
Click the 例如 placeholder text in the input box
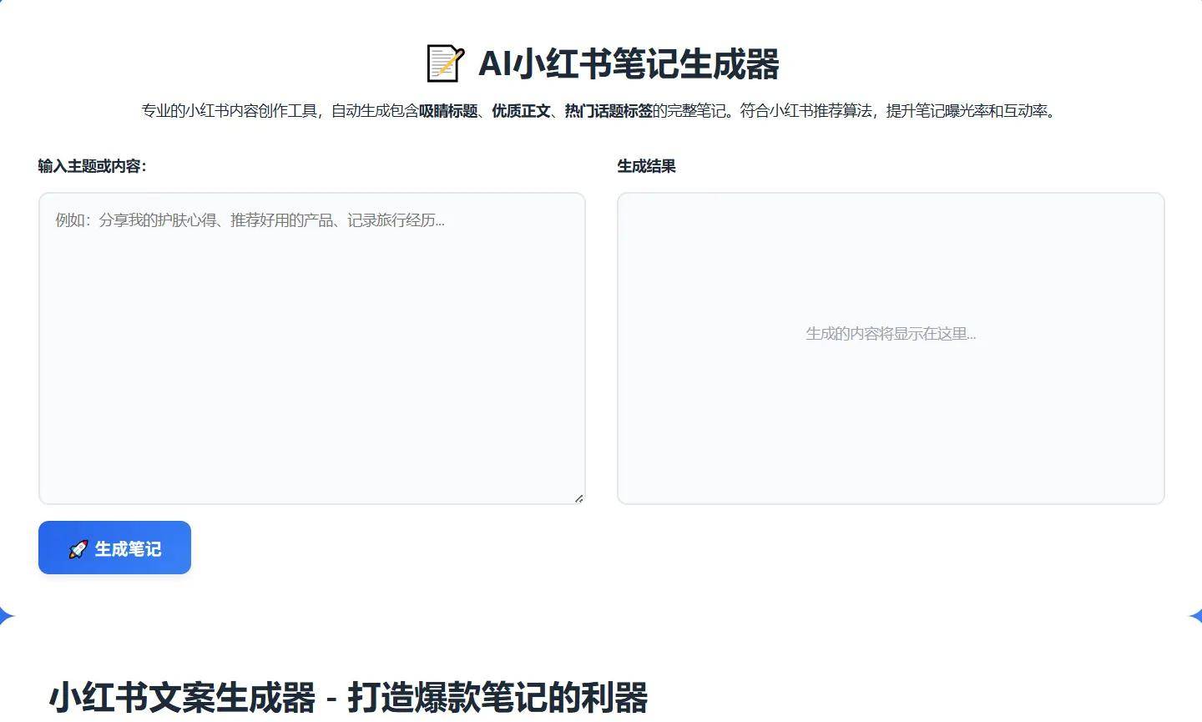[250, 220]
